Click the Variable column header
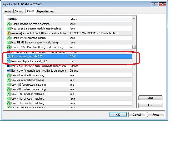The width and height of the screenshot is (179, 143). point(38,19)
